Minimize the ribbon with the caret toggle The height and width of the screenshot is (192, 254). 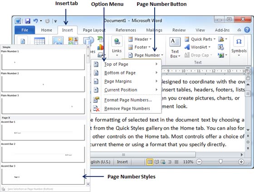coord(239,30)
